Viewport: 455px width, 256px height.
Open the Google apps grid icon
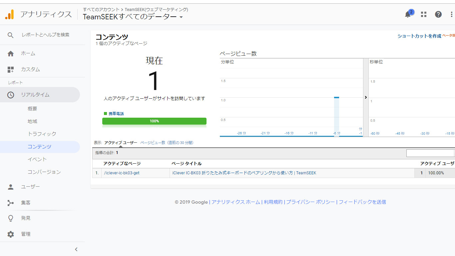point(424,14)
